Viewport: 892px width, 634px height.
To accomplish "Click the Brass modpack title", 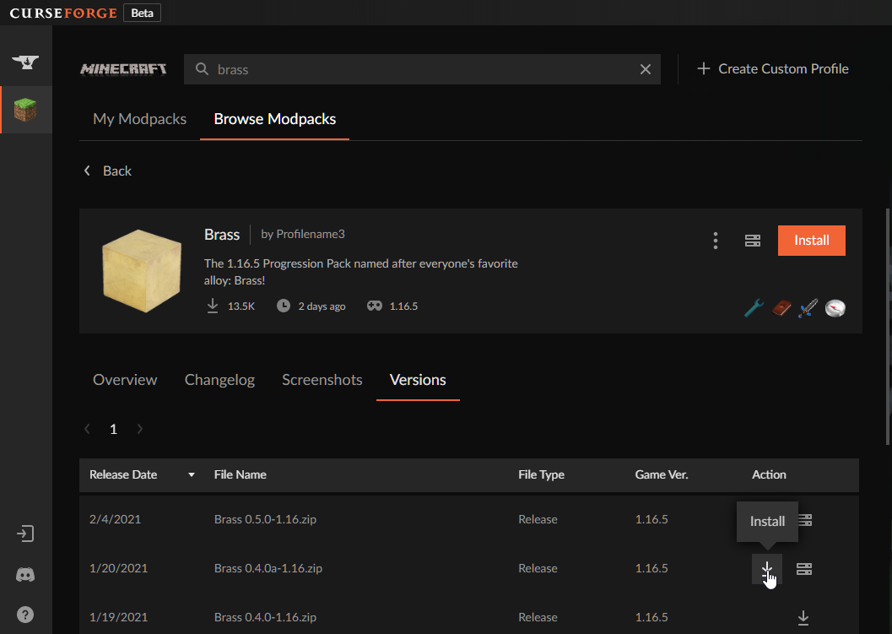I will click(222, 235).
